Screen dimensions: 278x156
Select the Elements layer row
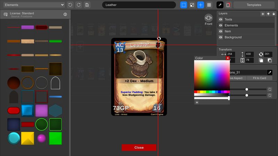243,25
